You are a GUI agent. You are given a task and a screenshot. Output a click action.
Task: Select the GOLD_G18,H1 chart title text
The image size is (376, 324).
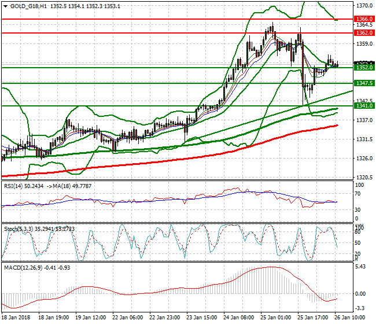28,6
